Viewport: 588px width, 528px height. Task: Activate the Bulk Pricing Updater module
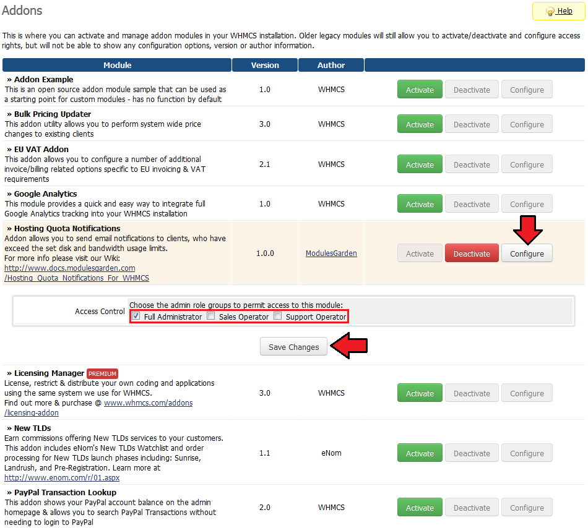point(420,124)
